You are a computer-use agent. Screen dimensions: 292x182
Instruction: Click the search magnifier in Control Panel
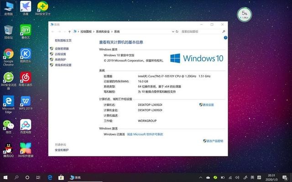pyautogui.click(x=224, y=31)
